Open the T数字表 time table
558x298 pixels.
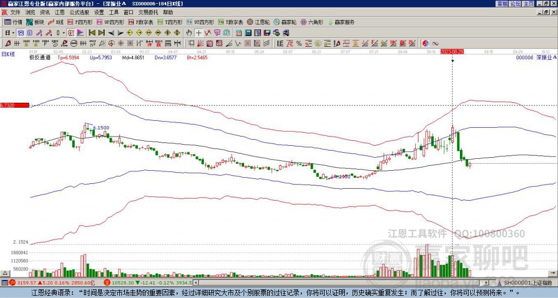231,22
